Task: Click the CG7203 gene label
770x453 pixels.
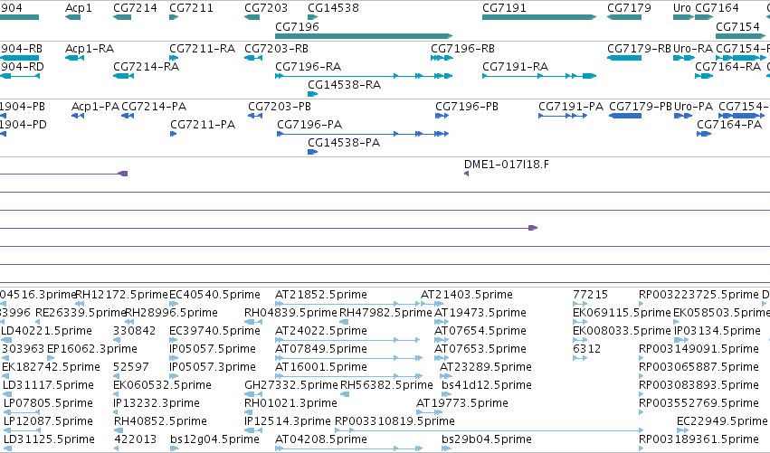Action: [x=266, y=8]
